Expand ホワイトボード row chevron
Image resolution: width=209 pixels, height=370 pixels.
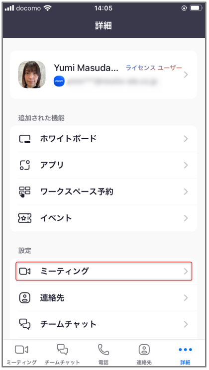coord(186,139)
